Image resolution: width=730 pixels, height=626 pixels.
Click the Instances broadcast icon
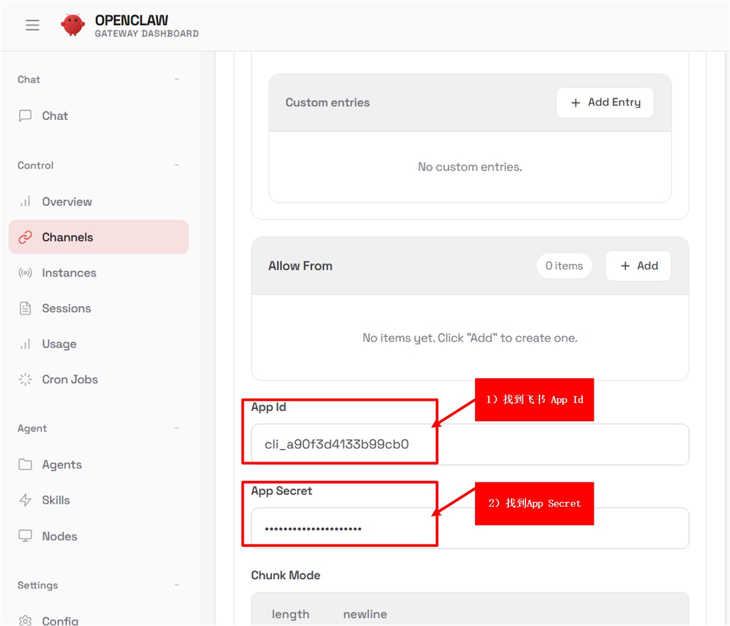click(25, 273)
